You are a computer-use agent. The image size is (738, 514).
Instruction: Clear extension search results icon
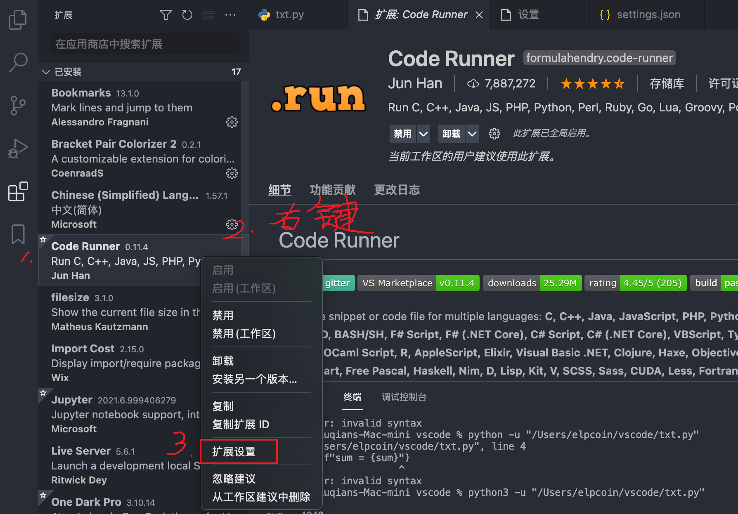coord(208,15)
